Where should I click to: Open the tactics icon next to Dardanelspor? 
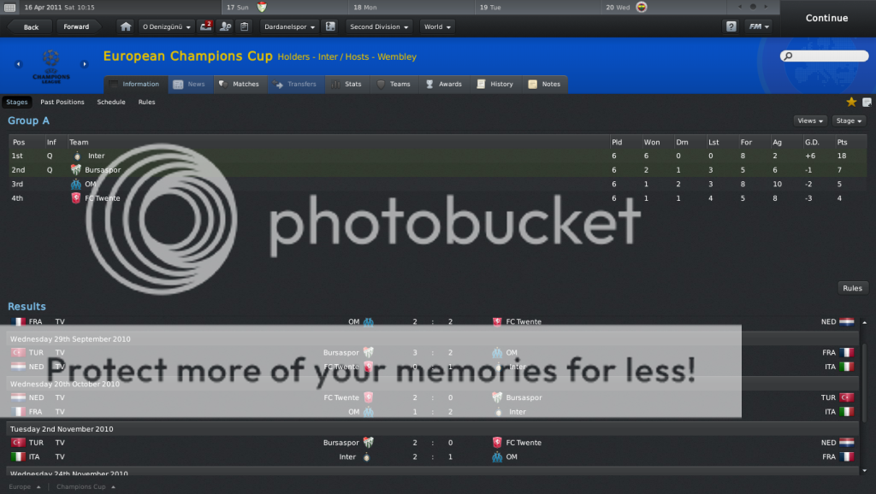pyautogui.click(x=330, y=26)
